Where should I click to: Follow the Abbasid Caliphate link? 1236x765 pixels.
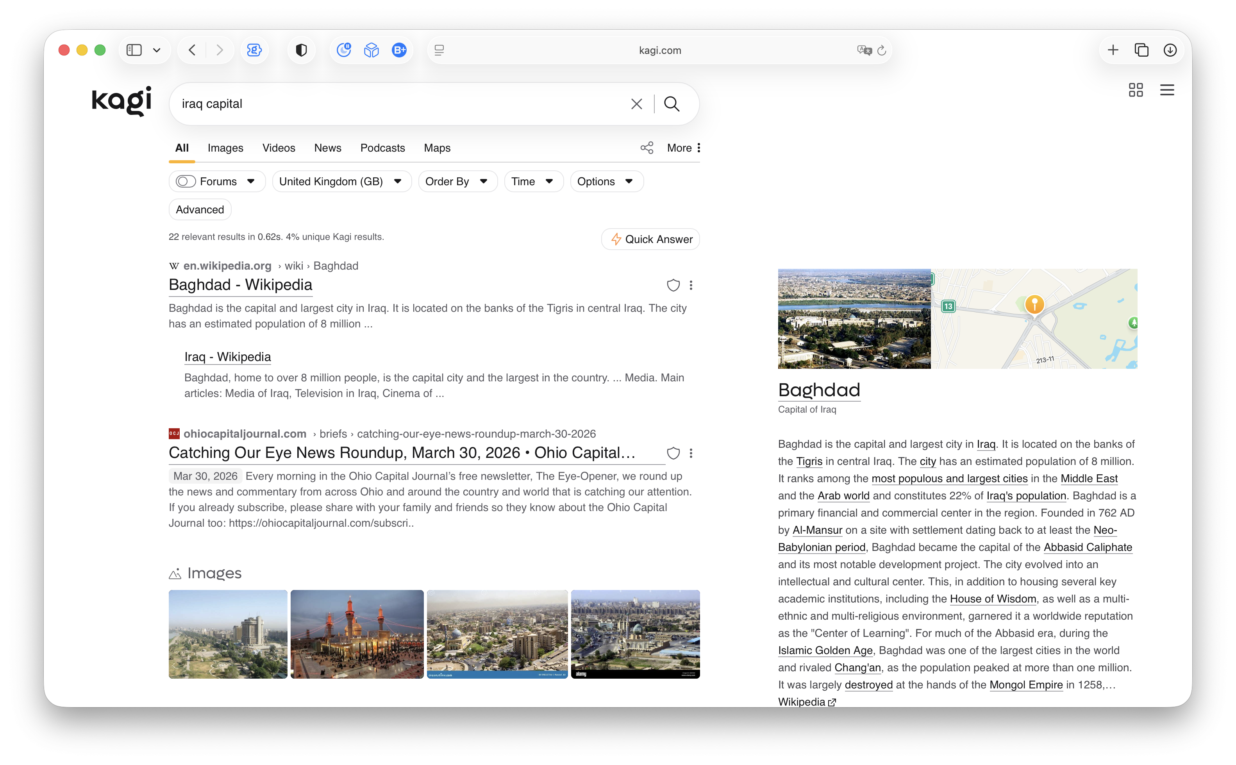click(x=1088, y=547)
